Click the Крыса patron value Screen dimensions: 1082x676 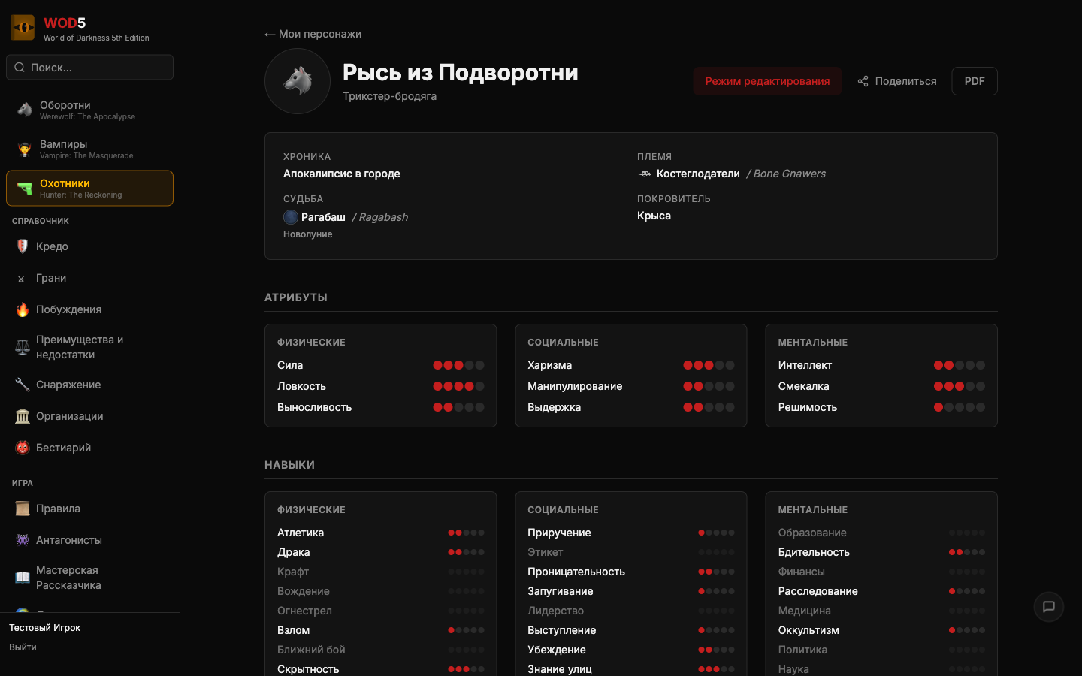tap(654, 216)
